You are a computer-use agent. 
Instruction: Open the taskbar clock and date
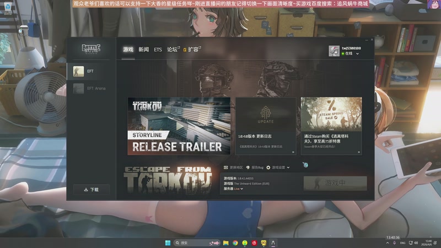[427, 243]
